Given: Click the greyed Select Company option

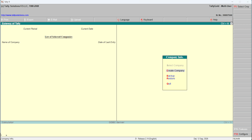Looking at the screenshot, I should [175, 65].
